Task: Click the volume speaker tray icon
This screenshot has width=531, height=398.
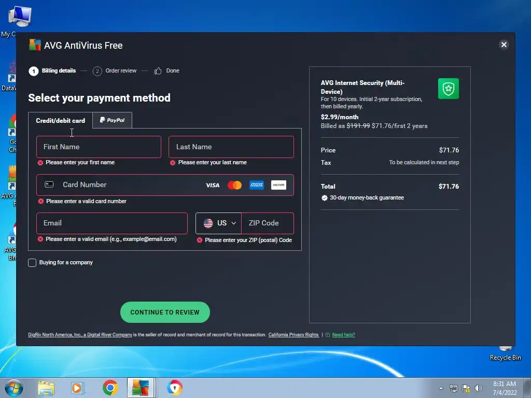Action: pyautogui.click(x=478, y=388)
